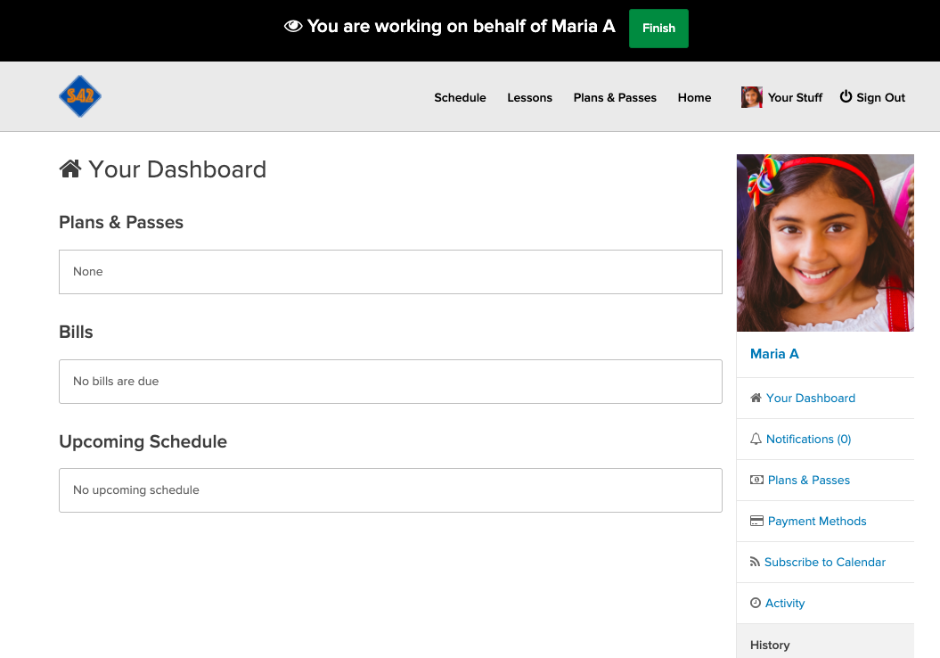Image resolution: width=940 pixels, height=658 pixels.
Task: Click the credit card icon for Payment Methods
Action: (x=756, y=521)
